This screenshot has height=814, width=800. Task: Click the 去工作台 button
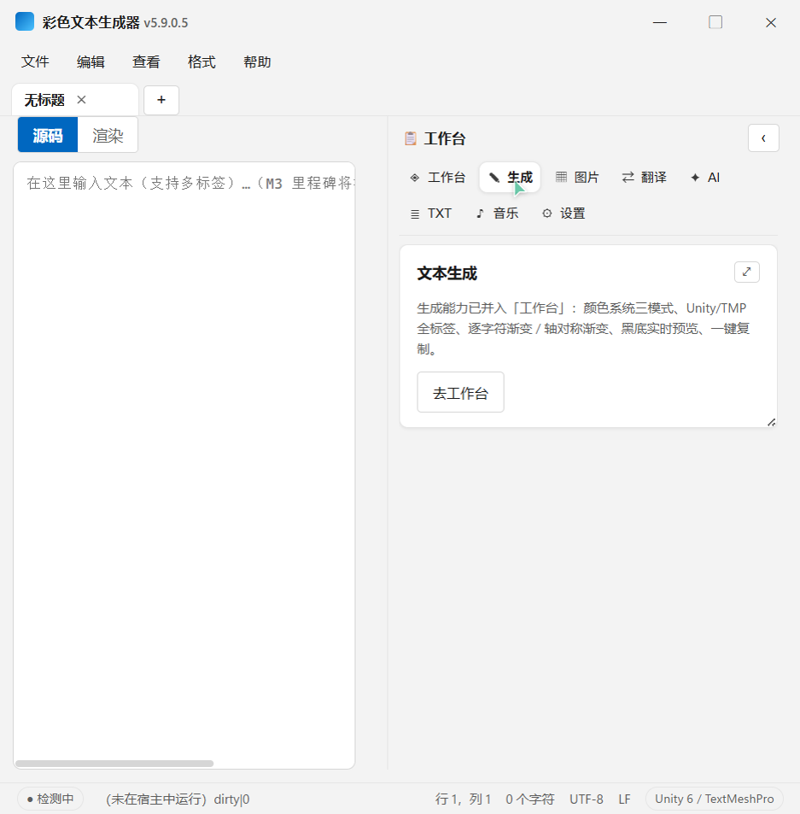(460, 392)
